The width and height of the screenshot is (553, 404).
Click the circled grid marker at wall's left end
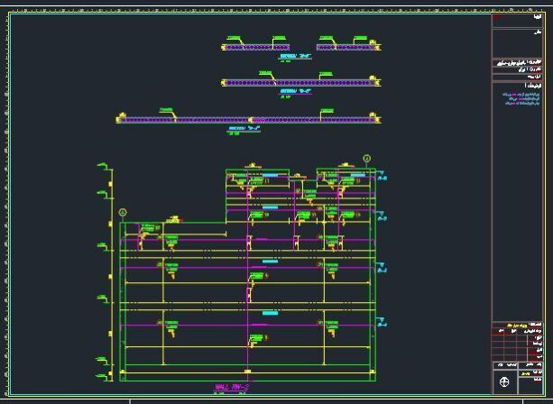(123, 213)
